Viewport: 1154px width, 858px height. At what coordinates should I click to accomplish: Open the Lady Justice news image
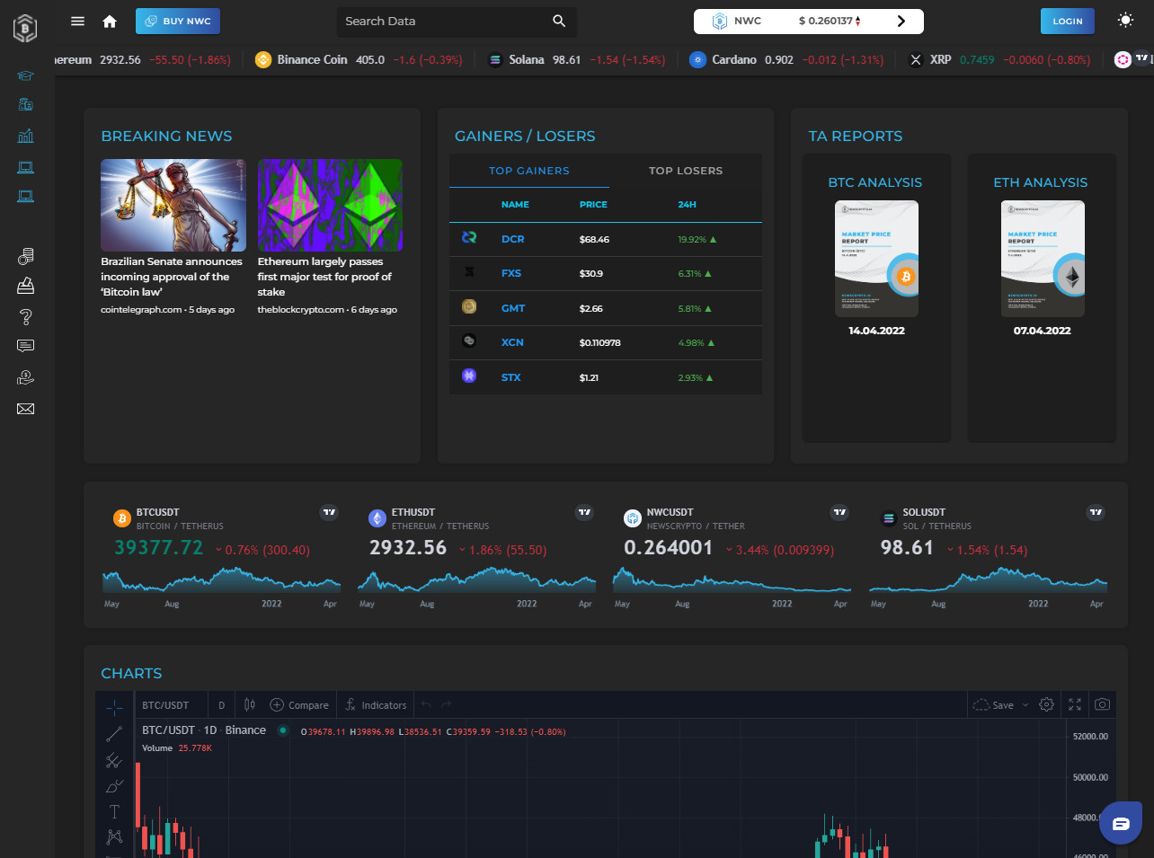click(173, 206)
